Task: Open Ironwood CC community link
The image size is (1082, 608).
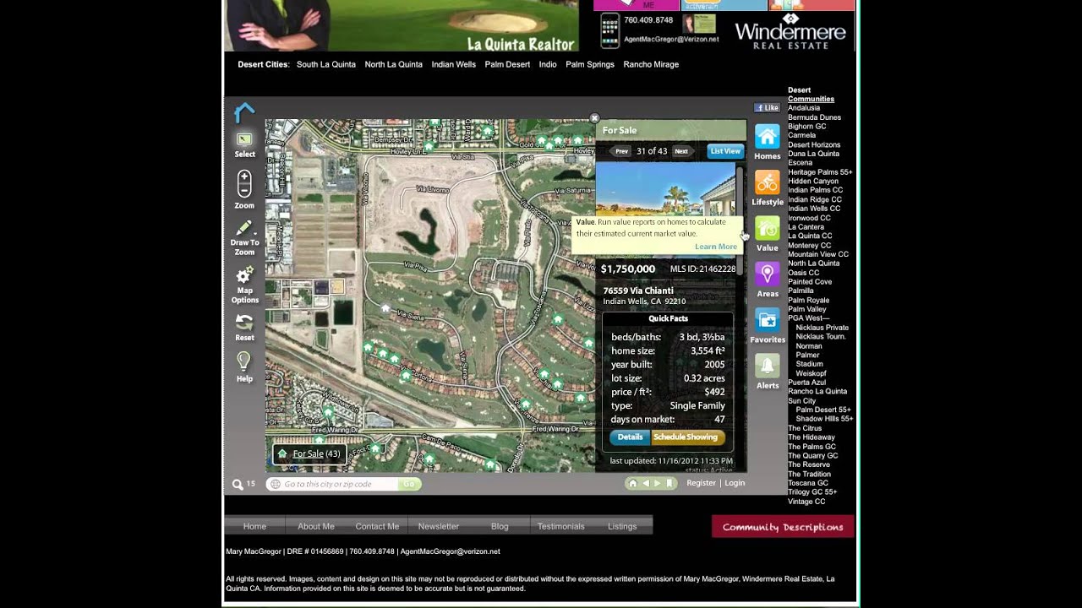Action: point(809,218)
